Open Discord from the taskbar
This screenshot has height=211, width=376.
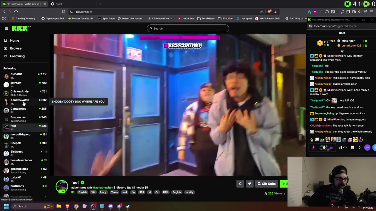110,206
